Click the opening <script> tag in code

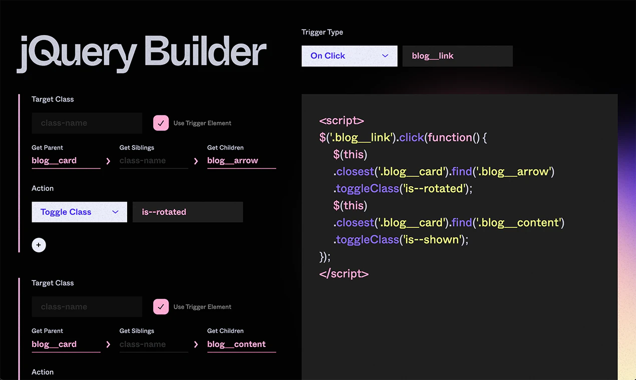tap(342, 120)
